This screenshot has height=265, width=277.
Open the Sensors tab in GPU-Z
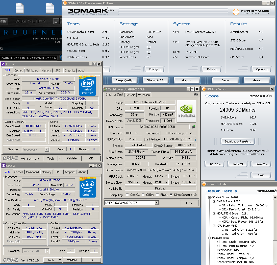(130, 95)
